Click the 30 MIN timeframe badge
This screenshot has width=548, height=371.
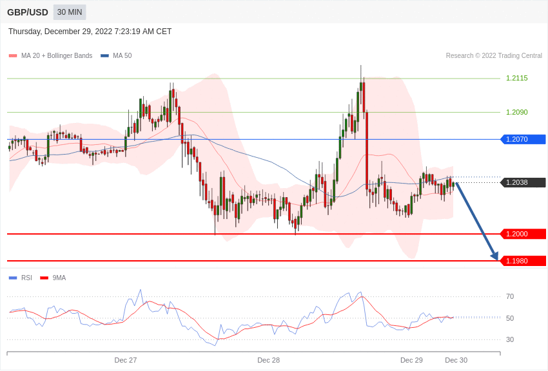(x=70, y=12)
